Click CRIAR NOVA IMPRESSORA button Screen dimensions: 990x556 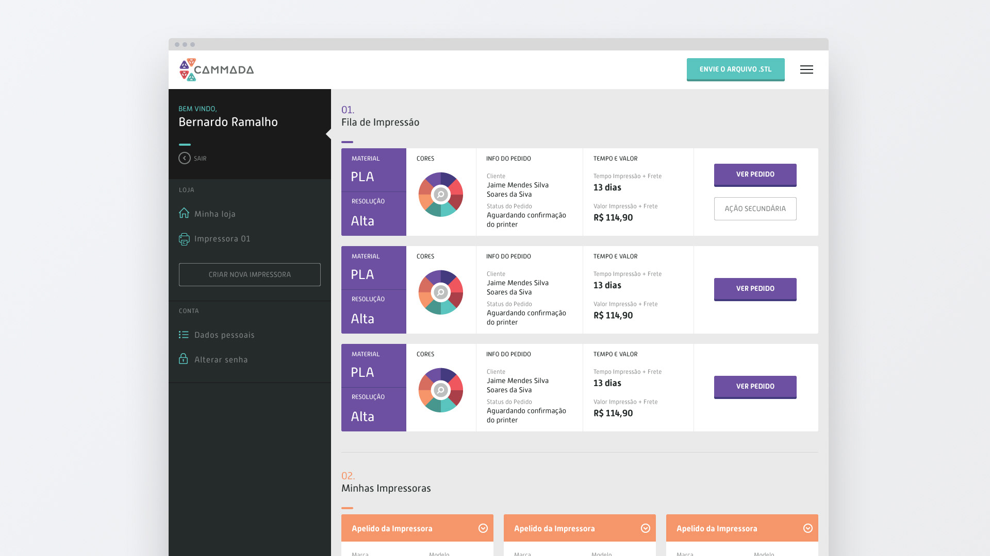(250, 274)
